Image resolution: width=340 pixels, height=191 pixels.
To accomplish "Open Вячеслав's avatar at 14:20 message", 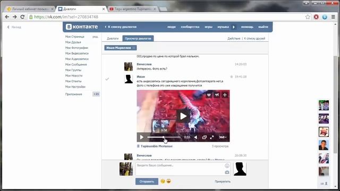I will 129,66.
